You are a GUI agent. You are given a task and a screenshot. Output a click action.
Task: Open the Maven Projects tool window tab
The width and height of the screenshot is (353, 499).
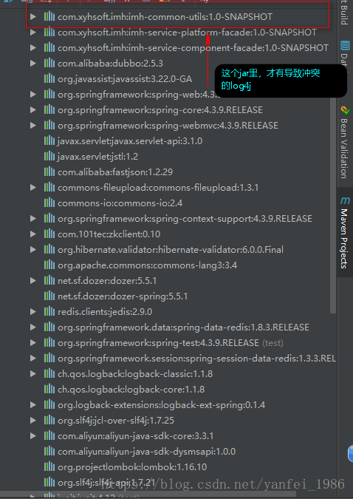(345, 231)
